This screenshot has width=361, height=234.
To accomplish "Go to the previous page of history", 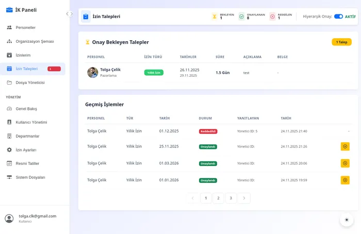I will pos(193,198).
